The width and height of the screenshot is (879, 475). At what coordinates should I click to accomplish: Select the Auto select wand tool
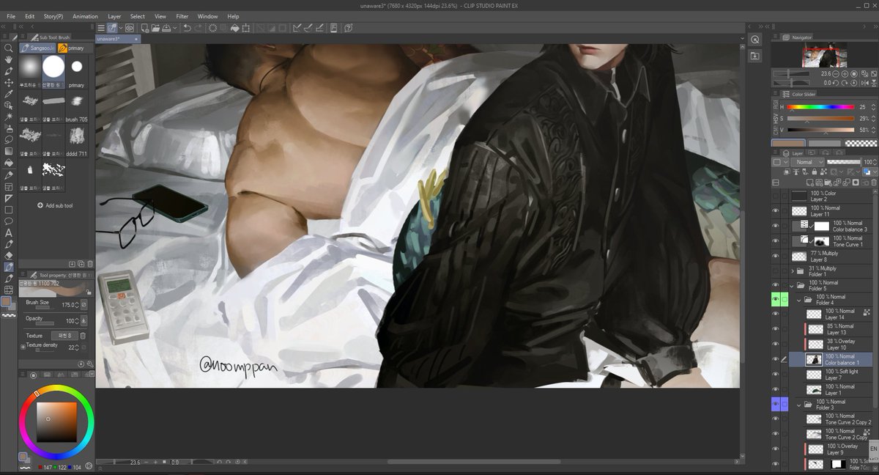pos(9,117)
